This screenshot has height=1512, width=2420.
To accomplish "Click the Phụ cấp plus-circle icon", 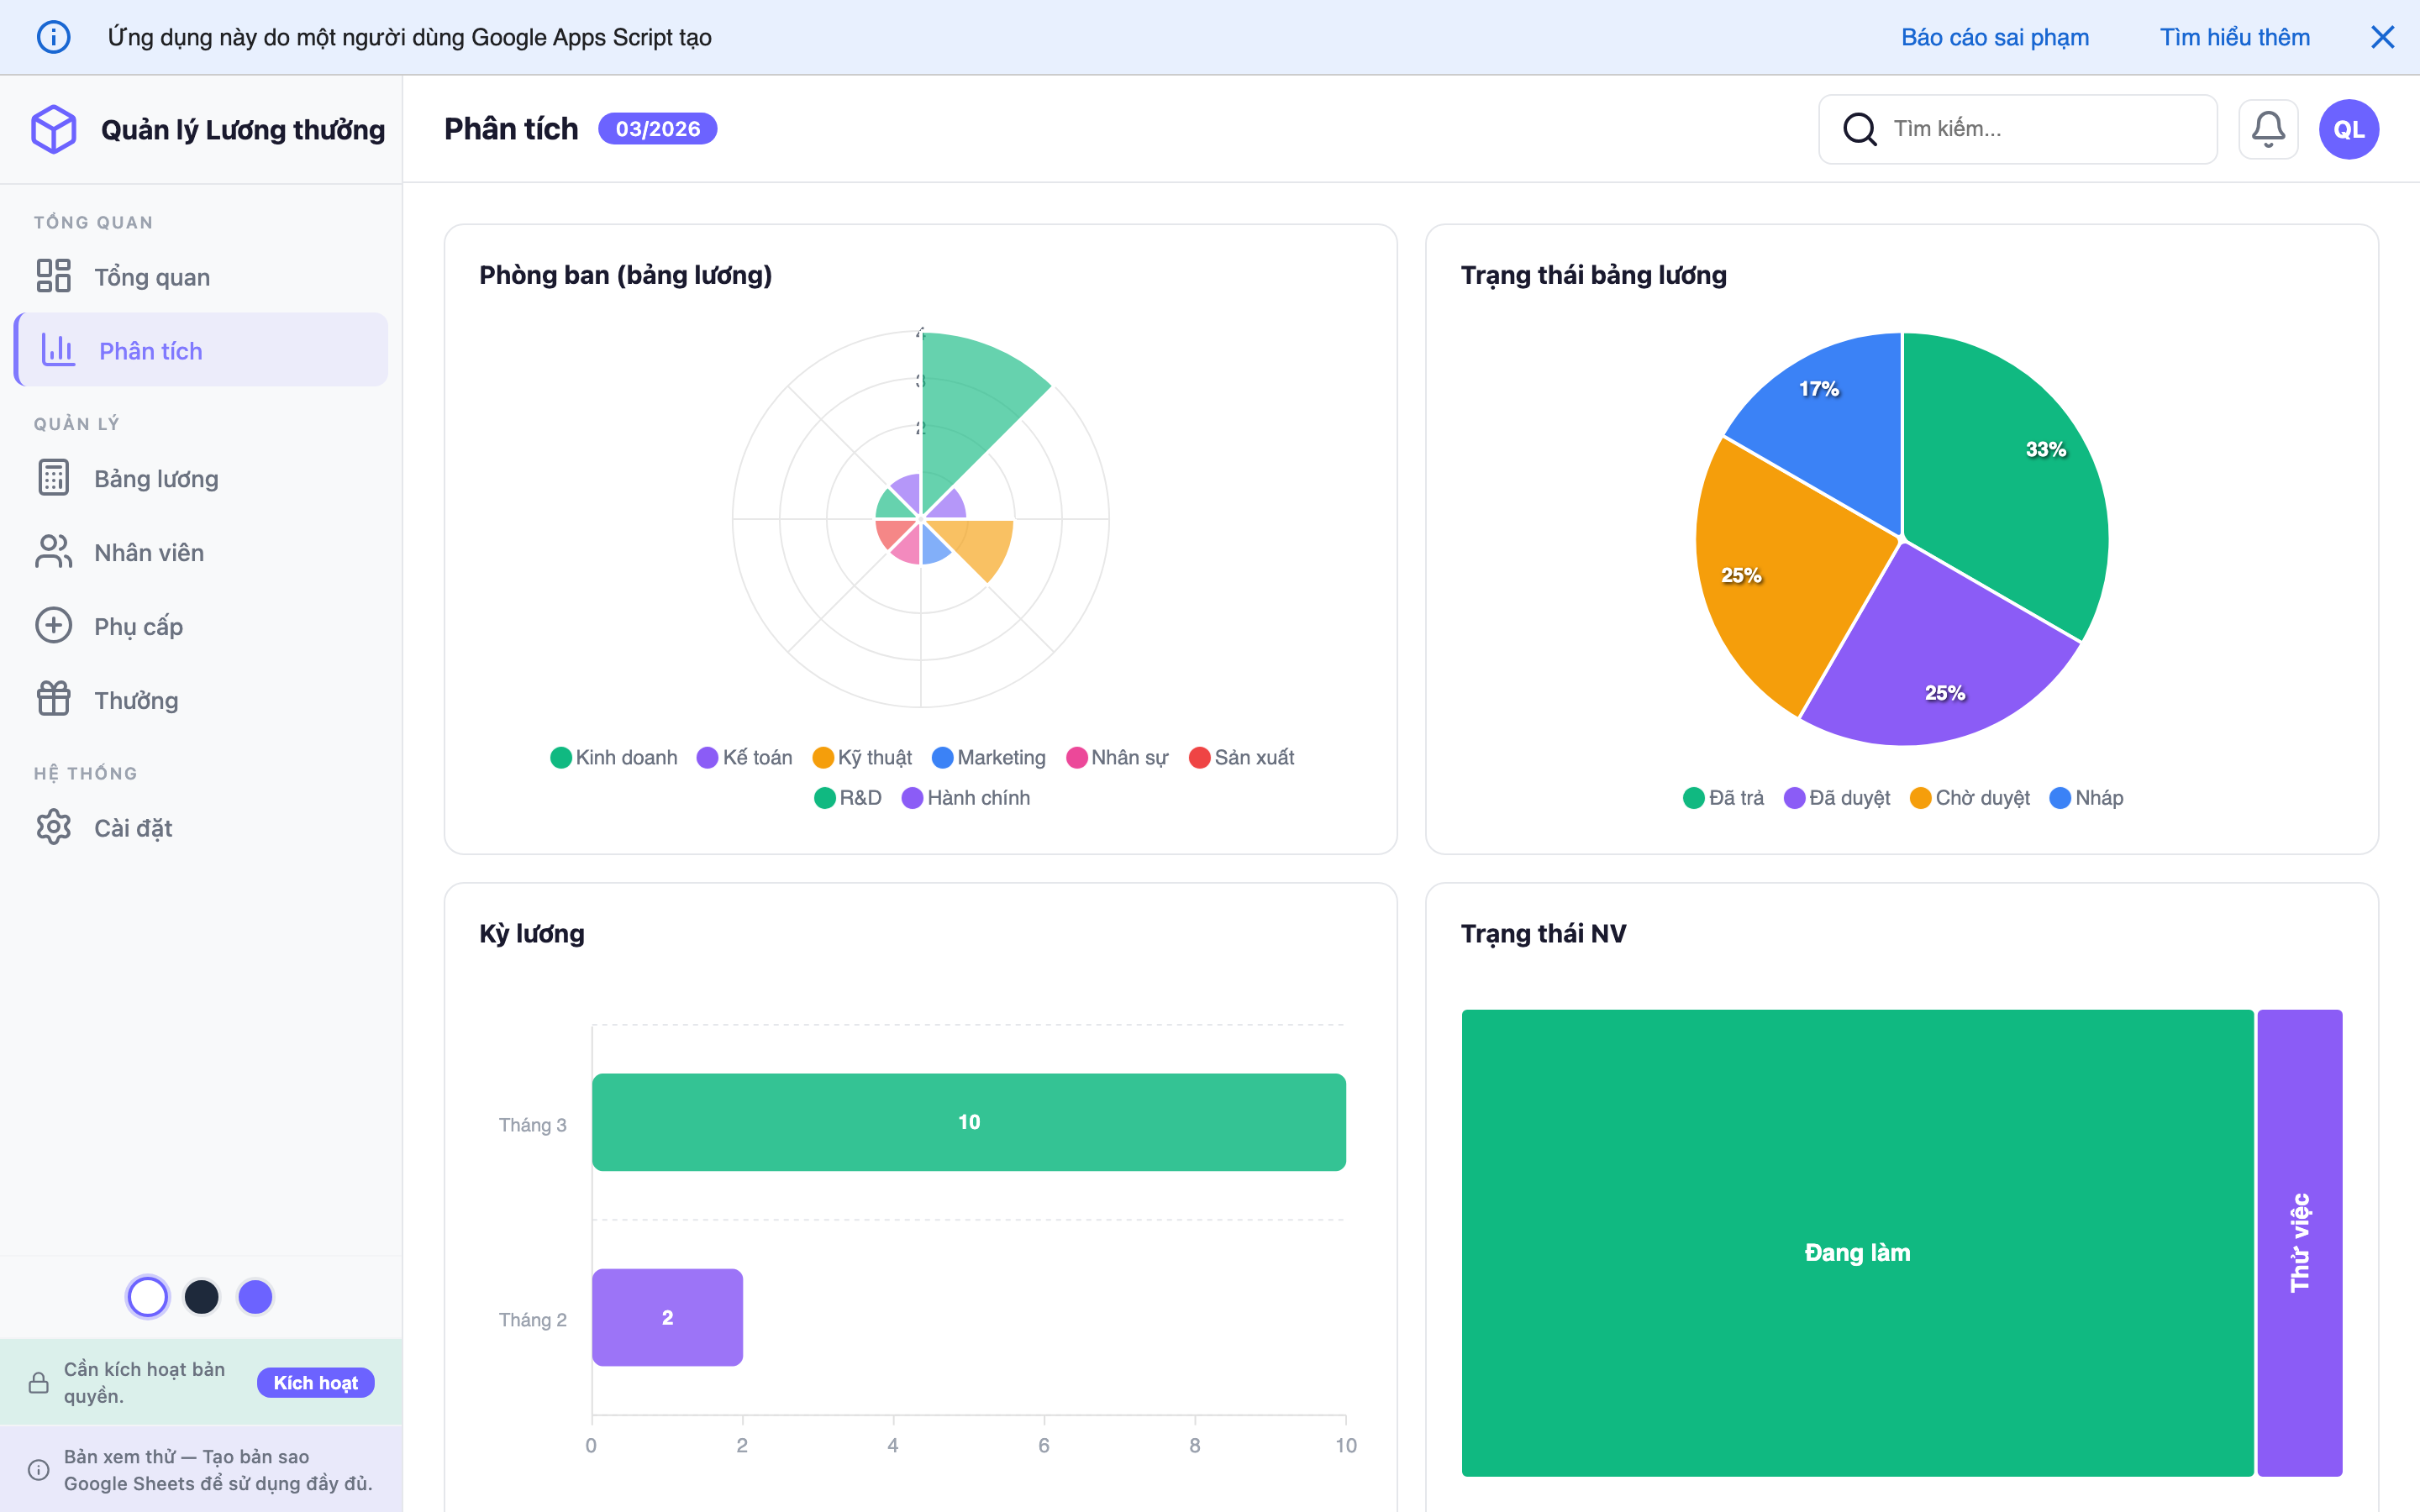I will [x=53, y=626].
